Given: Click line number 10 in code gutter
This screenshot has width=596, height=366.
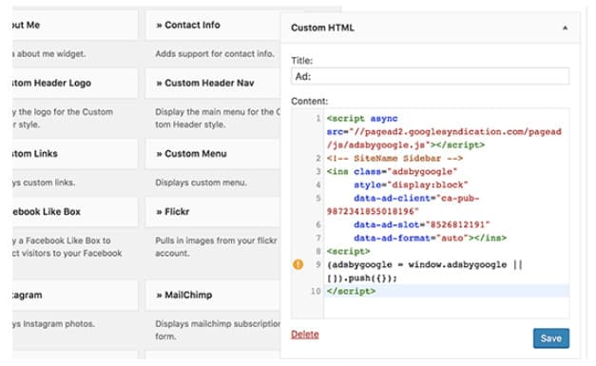Looking at the screenshot, I should click(x=316, y=291).
